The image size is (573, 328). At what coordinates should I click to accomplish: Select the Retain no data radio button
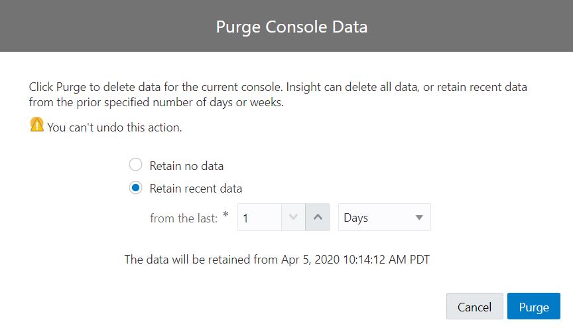[135, 165]
